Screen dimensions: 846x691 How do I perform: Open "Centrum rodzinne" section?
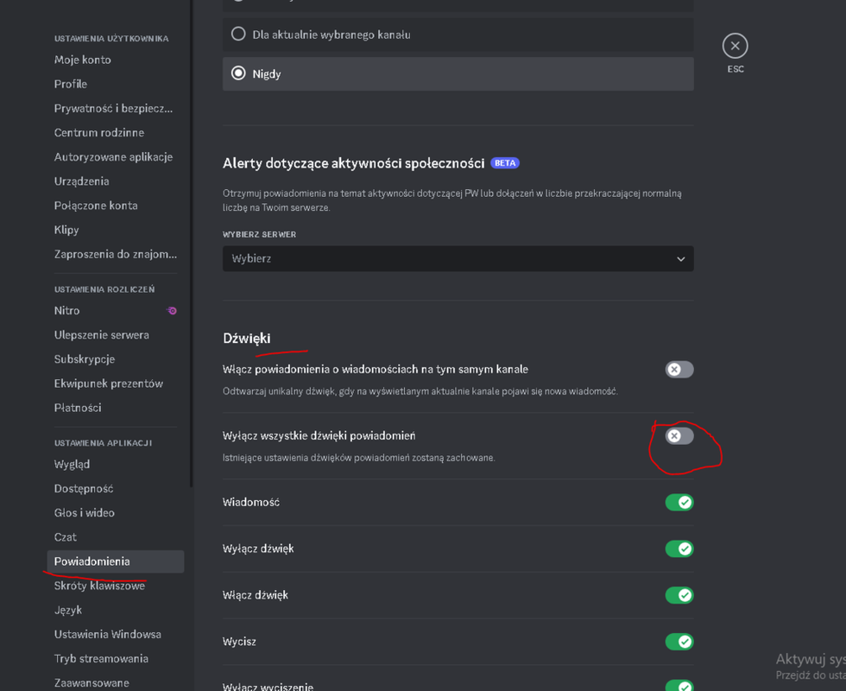click(x=99, y=133)
